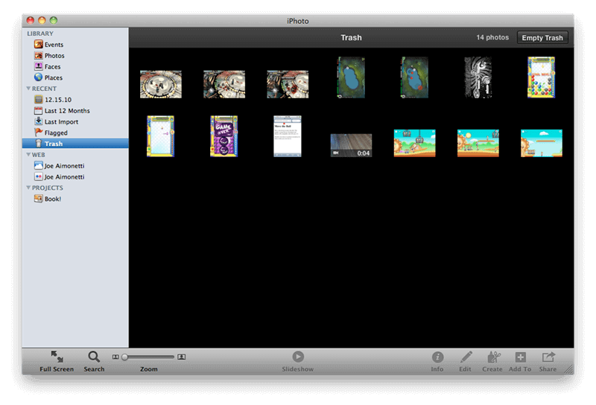The height and width of the screenshot is (405, 596).
Task: Select the second arena game screenshot thumbnail
Action: pos(224,84)
